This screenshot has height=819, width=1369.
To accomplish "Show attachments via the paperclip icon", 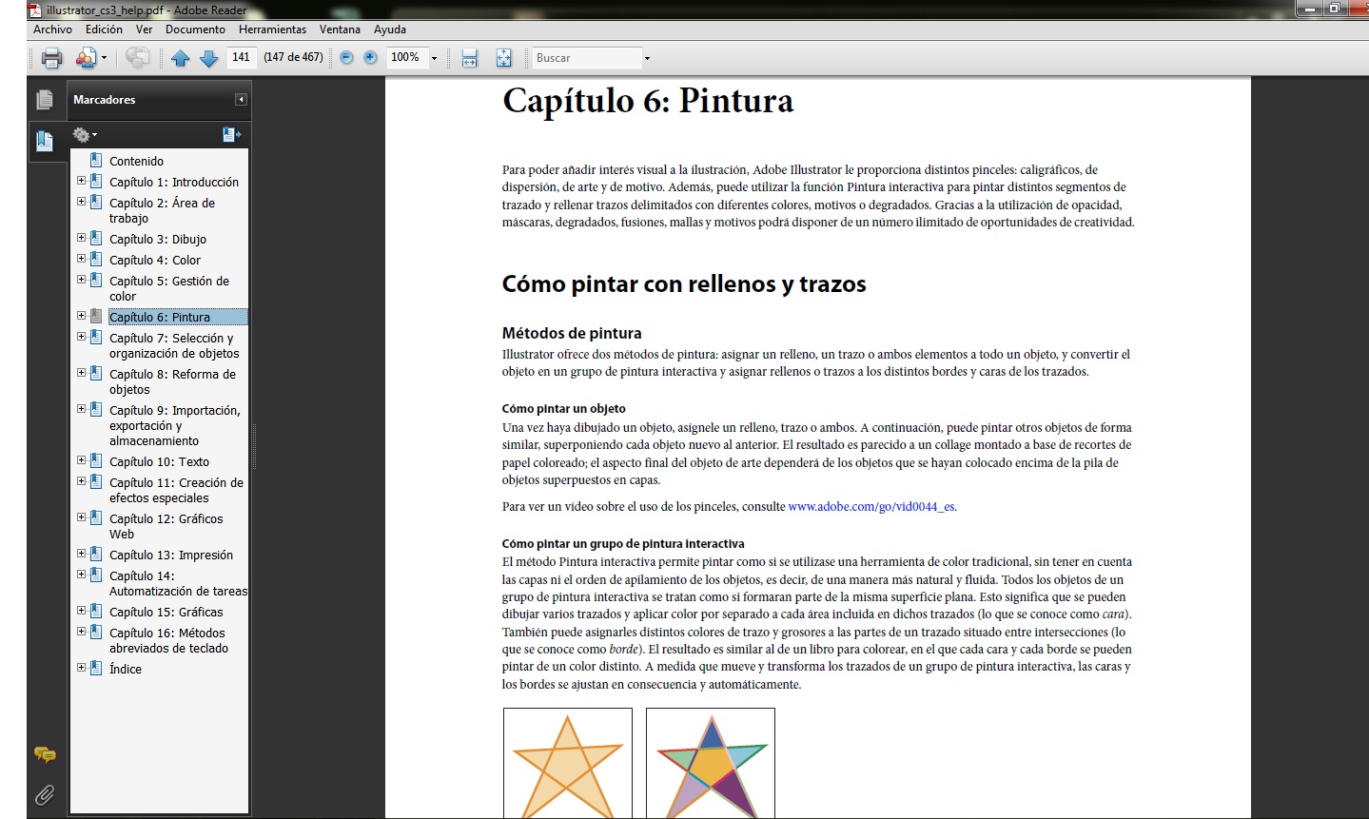I will 44,795.
